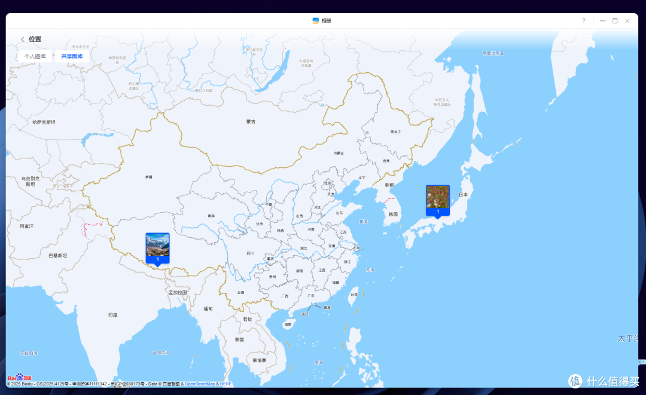Screen dimensions: 646x395
Task: Click the 新疆 map label
Action: 149,177
